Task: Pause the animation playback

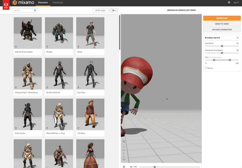Action: click(124, 167)
